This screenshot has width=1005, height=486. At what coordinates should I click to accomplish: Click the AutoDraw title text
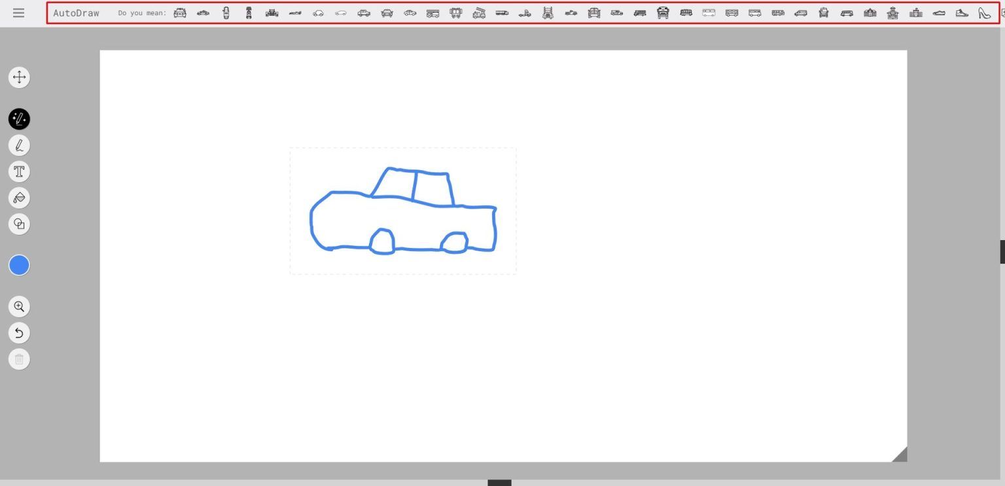click(76, 12)
